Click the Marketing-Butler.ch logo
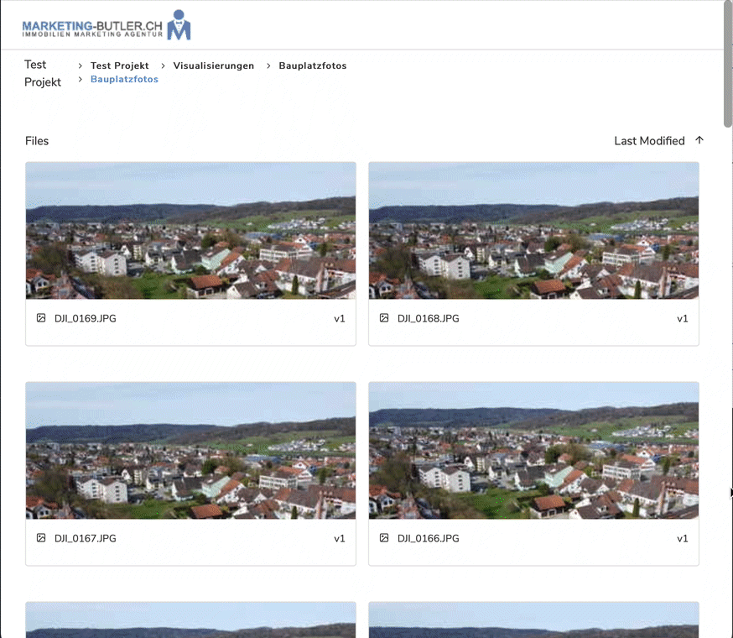The image size is (733, 638). click(x=107, y=26)
